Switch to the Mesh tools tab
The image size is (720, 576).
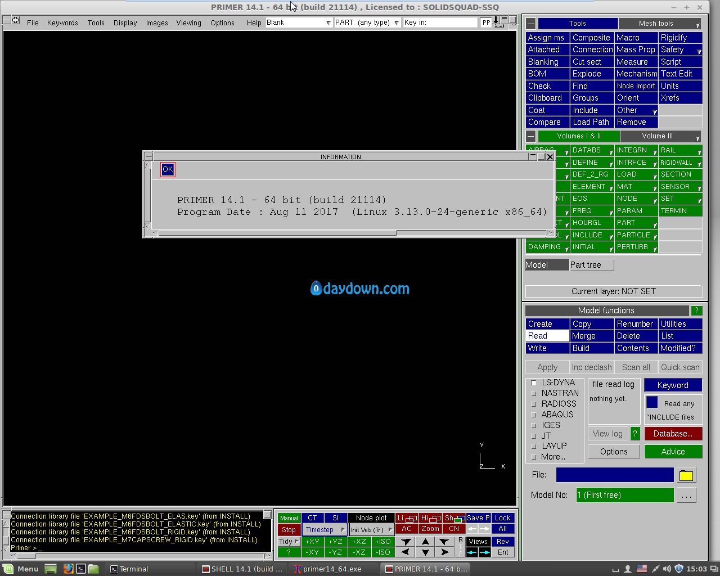pyautogui.click(x=659, y=24)
